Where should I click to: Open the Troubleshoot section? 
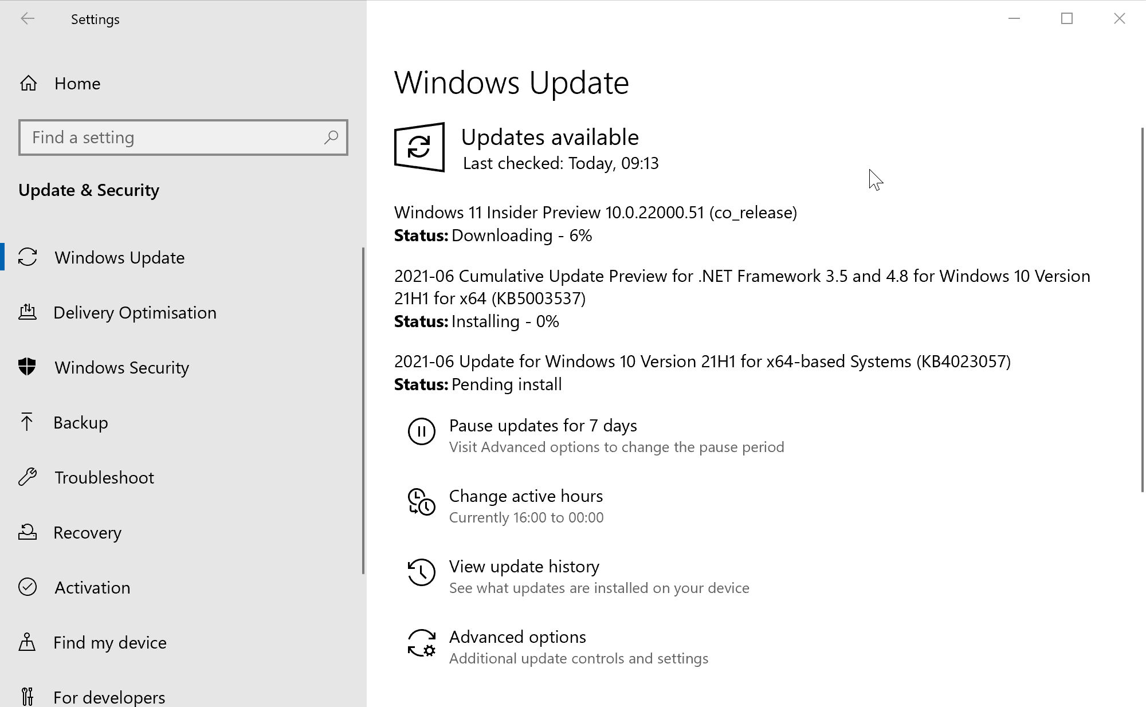(x=104, y=477)
